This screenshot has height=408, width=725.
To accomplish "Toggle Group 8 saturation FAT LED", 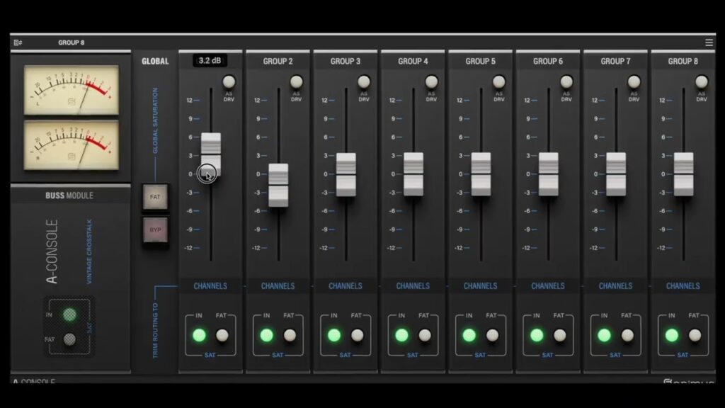I will pyautogui.click(x=695, y=335).
